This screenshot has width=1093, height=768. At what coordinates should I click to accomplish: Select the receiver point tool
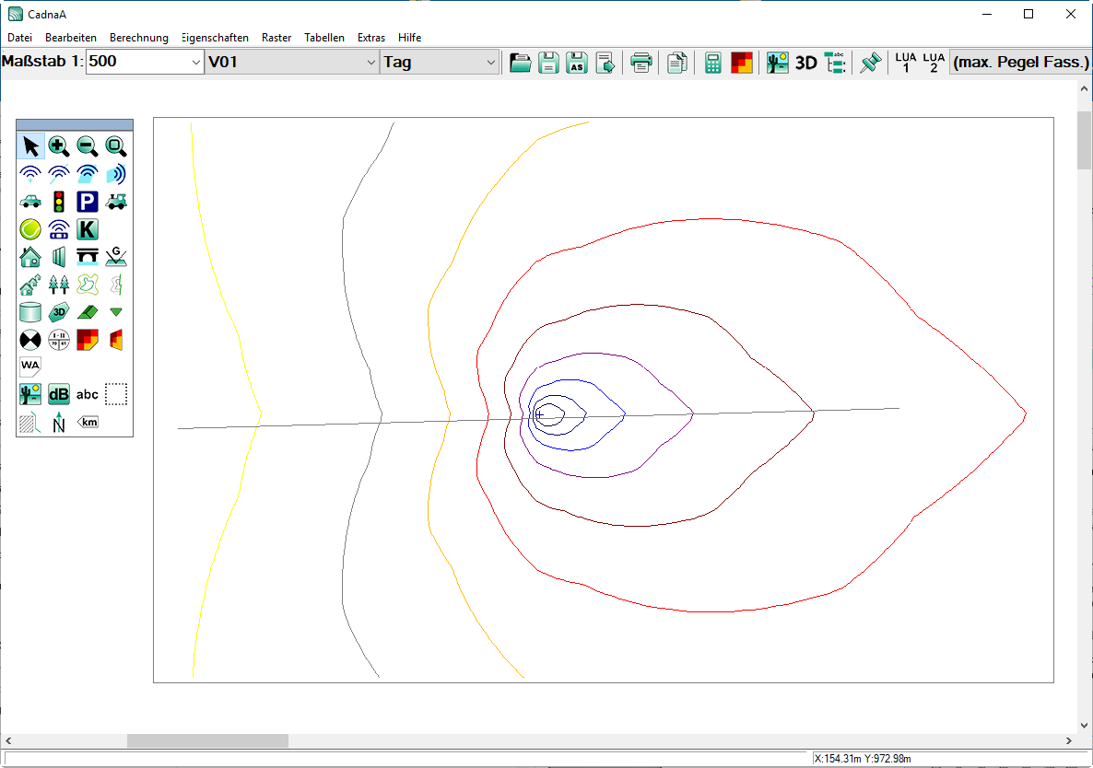[30, 340]
